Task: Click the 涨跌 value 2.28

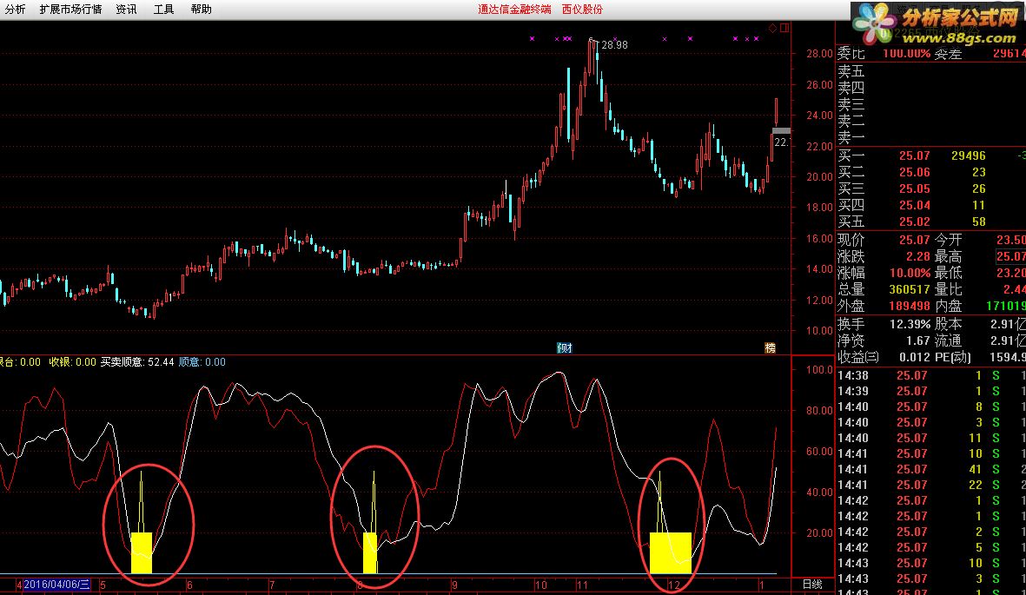Action: [918, 256]
